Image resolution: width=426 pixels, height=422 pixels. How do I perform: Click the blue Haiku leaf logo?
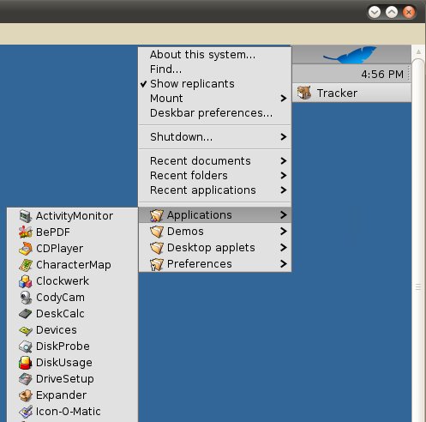pyautogui.click(x=351, y=54)
